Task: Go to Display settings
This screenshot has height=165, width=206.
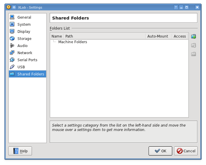Action: (28, 31)
